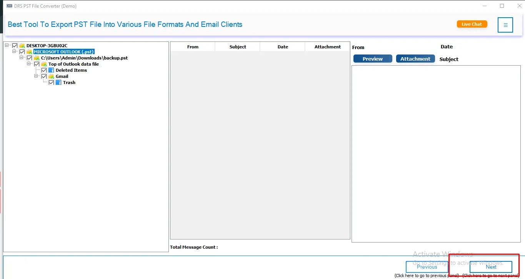This screenshot has width=525, height=279.
Task: Click the MICROSOFT OUTLOOK (.pst) folder icon
Action: click(29, 52)
